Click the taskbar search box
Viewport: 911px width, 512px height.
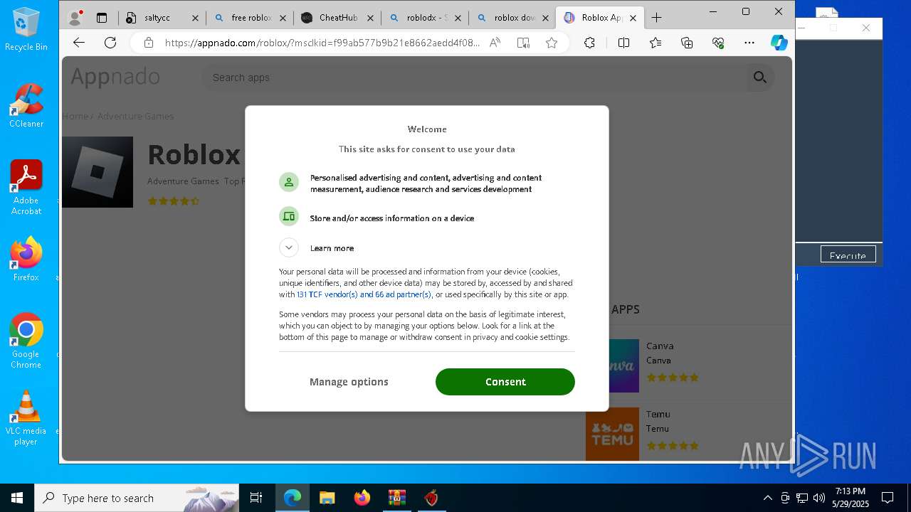tap(137, 498)
